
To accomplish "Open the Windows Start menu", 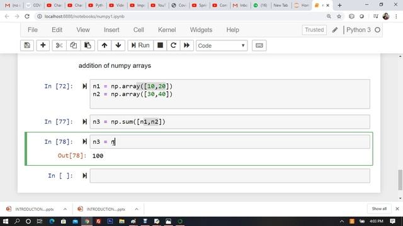I will pyautogui.click(x=6, y=221).
